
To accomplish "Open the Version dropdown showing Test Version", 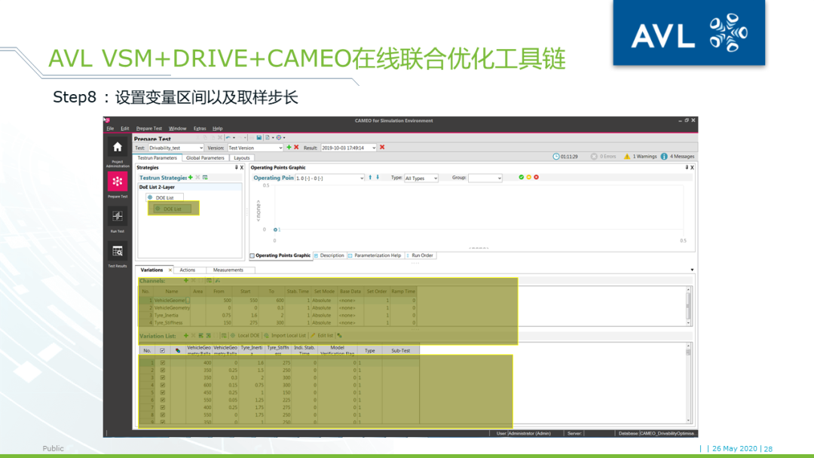I will 280,148.
